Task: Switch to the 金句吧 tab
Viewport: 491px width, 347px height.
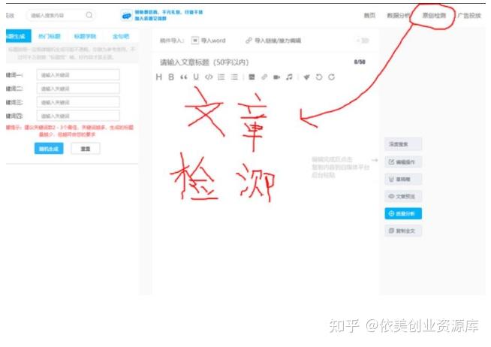Action: coord(121,36)
